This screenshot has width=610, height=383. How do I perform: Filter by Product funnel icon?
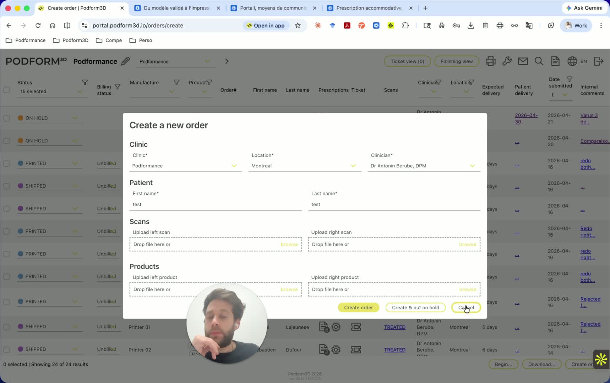tap(209, 82)
